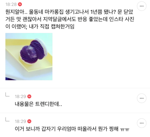Select the reply text '내용물은 트렌디한데..'
150x137 pixels.
[38, 104]
